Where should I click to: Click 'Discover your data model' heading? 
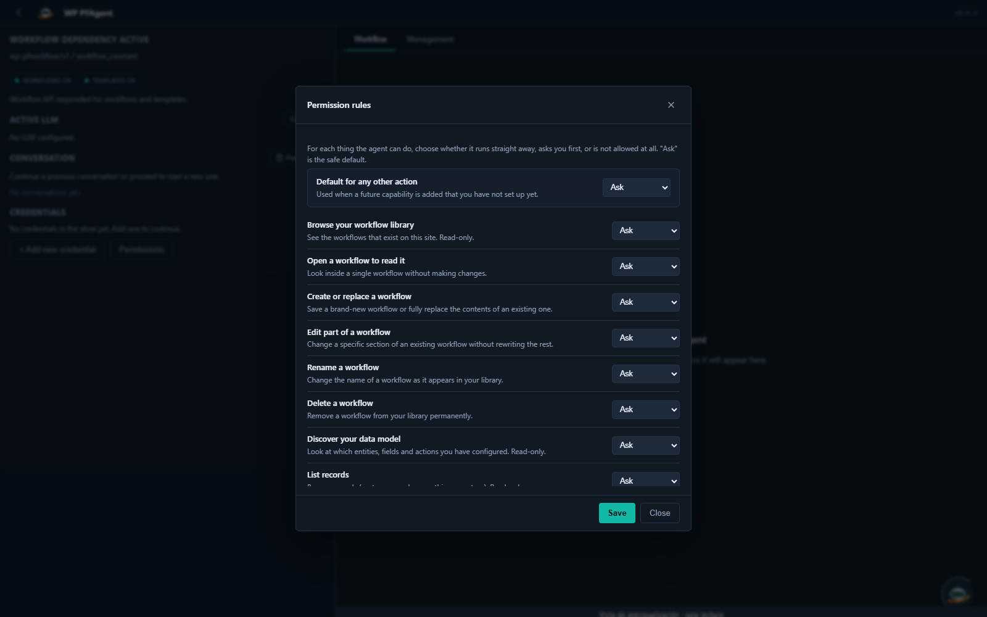[354, 439]
